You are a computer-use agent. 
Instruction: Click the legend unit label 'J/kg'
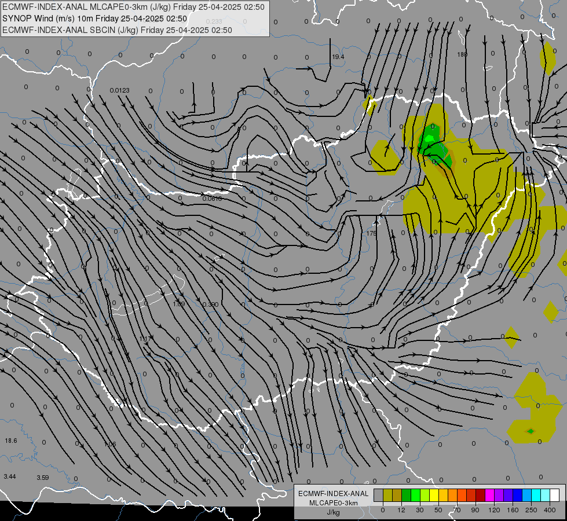coord(333,512)
